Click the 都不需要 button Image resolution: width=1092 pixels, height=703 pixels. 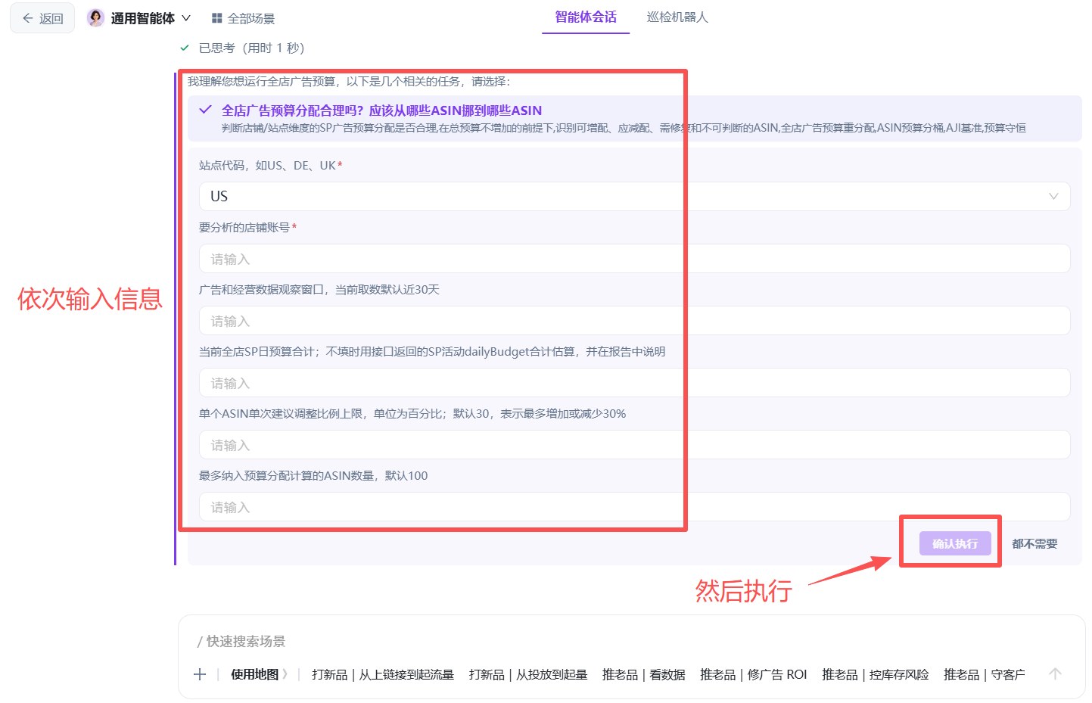click(1034, 543)
